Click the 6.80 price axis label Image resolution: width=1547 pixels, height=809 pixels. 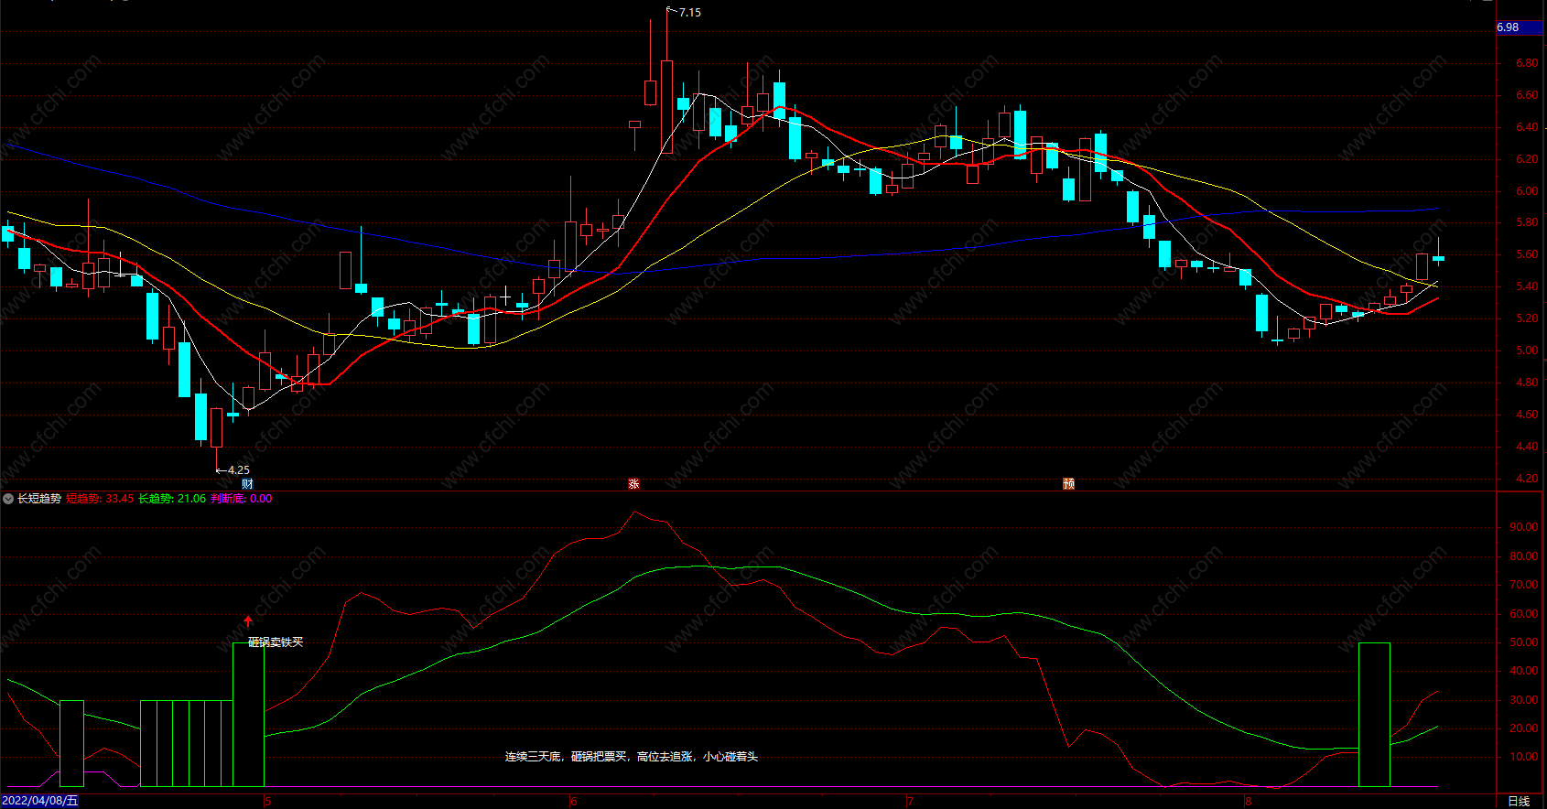(x=1527, y=63)
